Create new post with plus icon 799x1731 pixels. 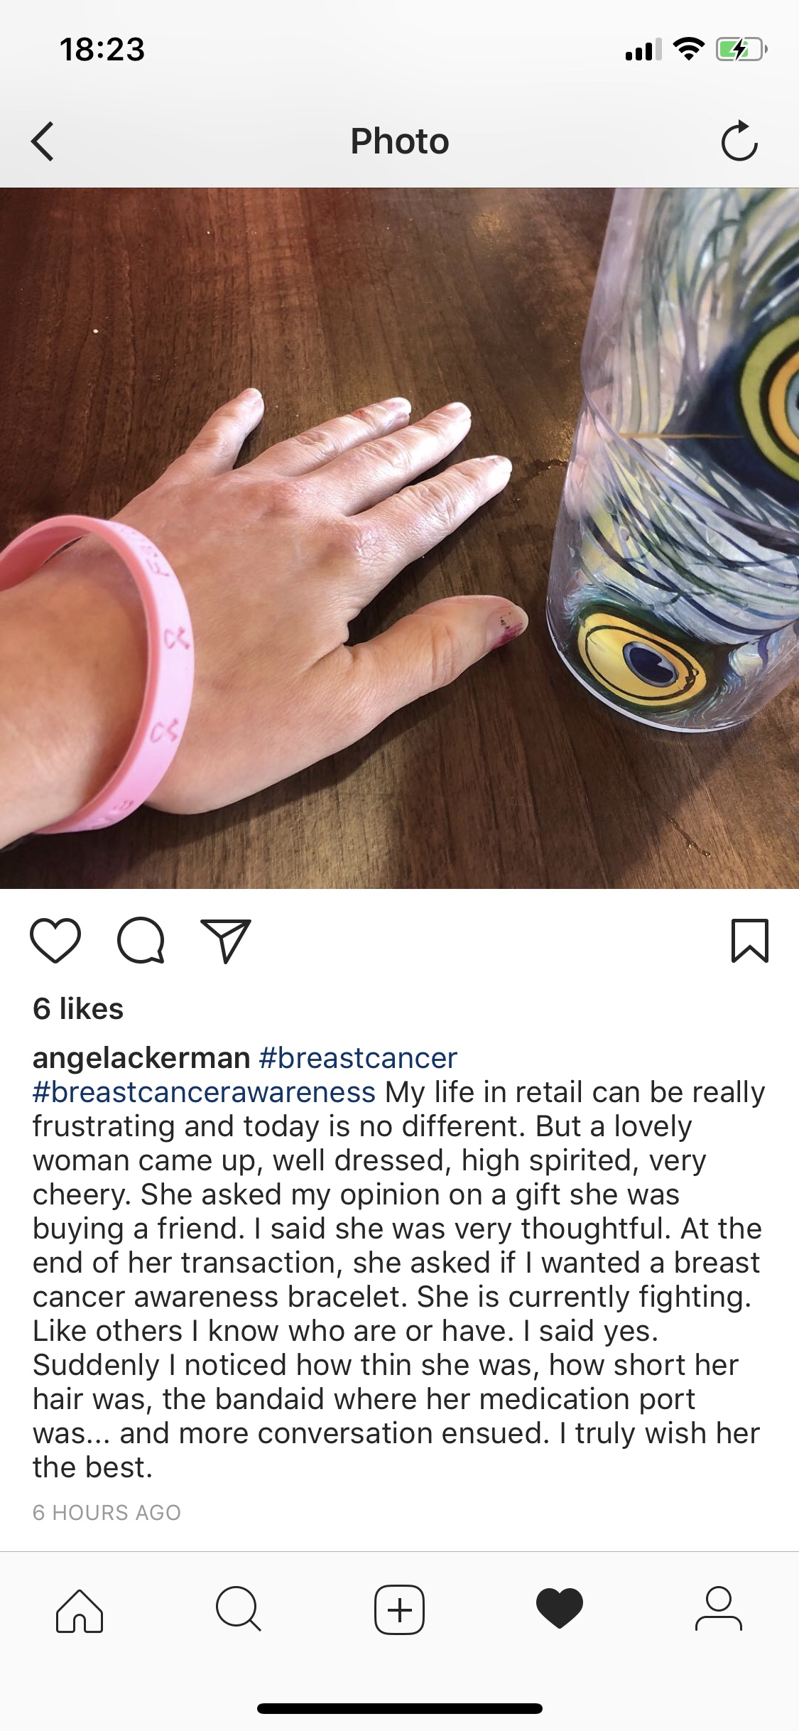tap(399, 1609)
